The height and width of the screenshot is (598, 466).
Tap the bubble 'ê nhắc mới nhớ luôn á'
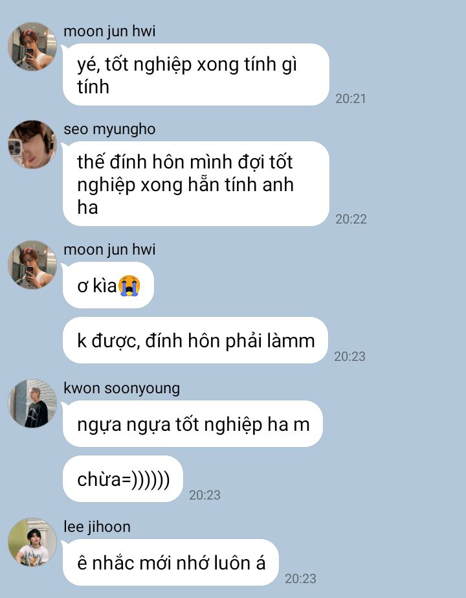click(x=171, y=562)
